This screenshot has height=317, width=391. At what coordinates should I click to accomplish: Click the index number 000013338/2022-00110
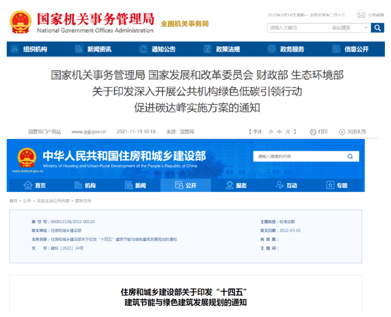[x=73, y=222]
